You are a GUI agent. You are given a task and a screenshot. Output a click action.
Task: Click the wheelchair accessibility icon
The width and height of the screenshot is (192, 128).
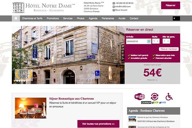coord(169,97)
